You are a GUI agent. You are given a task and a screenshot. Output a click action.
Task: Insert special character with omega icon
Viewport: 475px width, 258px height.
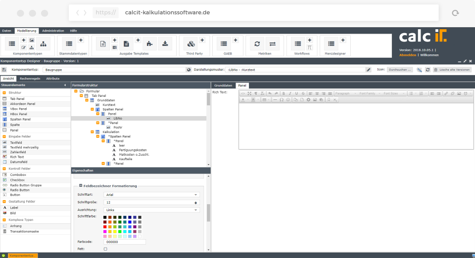point(282,100)
